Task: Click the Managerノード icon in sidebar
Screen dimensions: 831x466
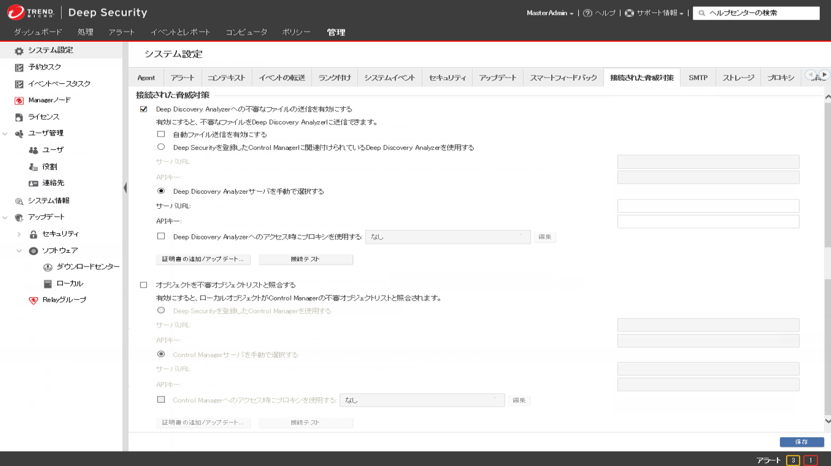Action: click(x=19, y=101)
